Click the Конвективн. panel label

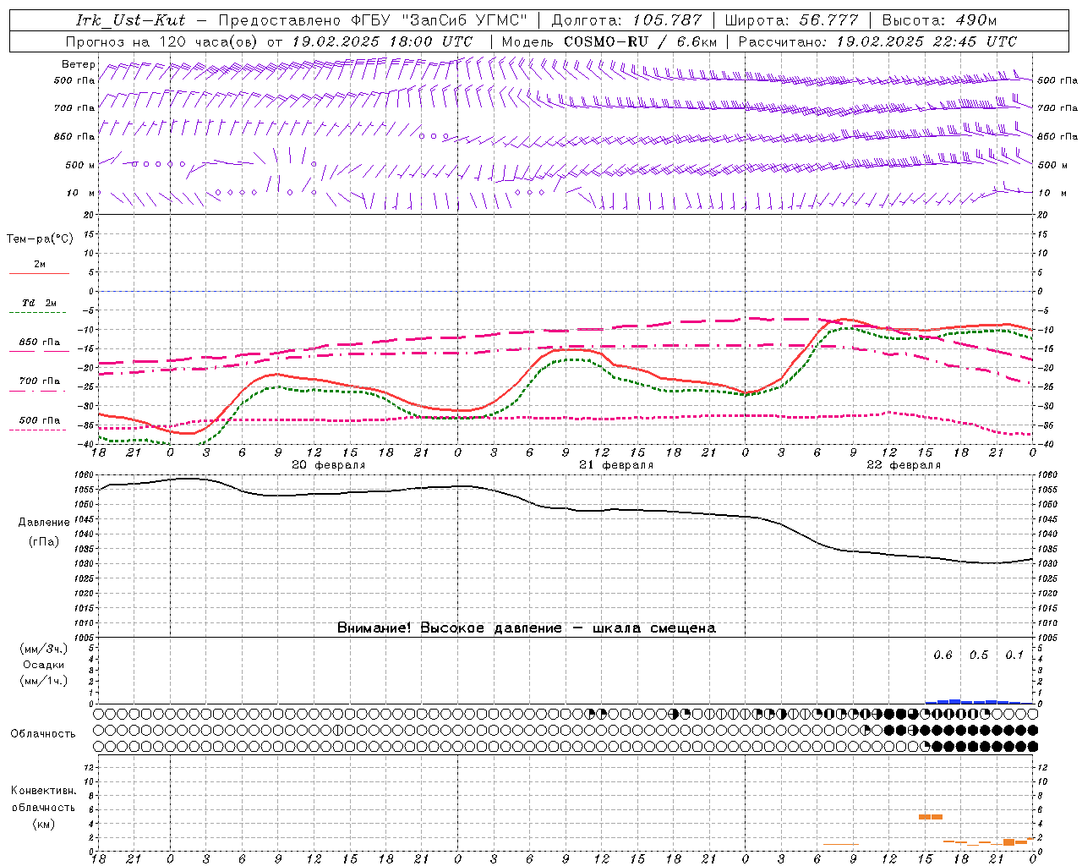(43, 791)
